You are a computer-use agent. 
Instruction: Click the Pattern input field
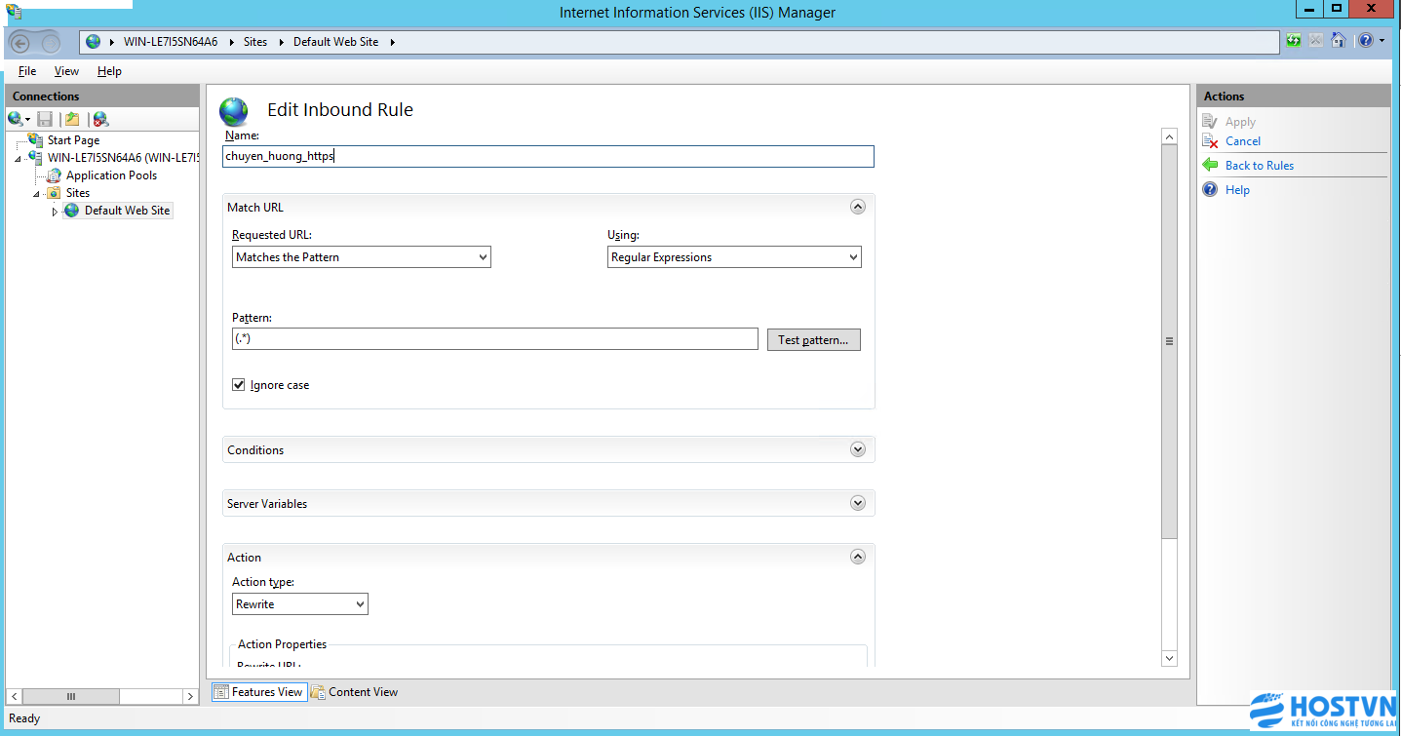[x=495, y=338]
